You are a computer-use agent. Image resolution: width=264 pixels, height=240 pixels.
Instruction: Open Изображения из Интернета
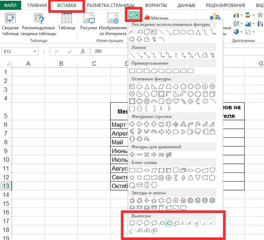tap(113, 24)
